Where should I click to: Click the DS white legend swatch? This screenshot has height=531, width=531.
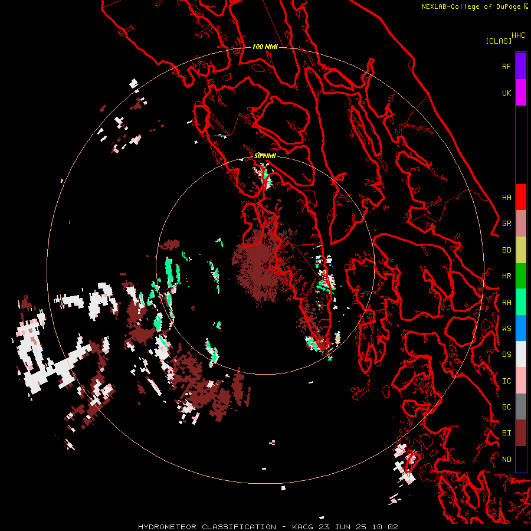tap(521, 354)
